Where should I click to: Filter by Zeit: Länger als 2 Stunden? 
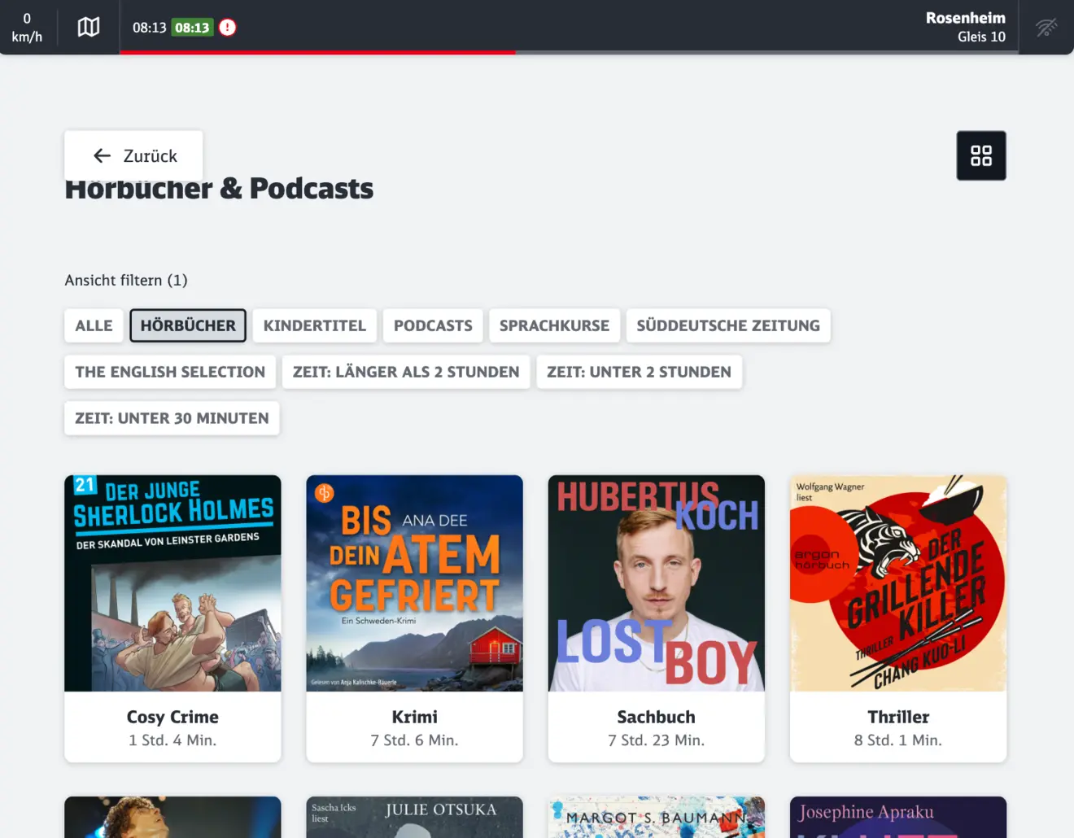(x=405, y=372)
